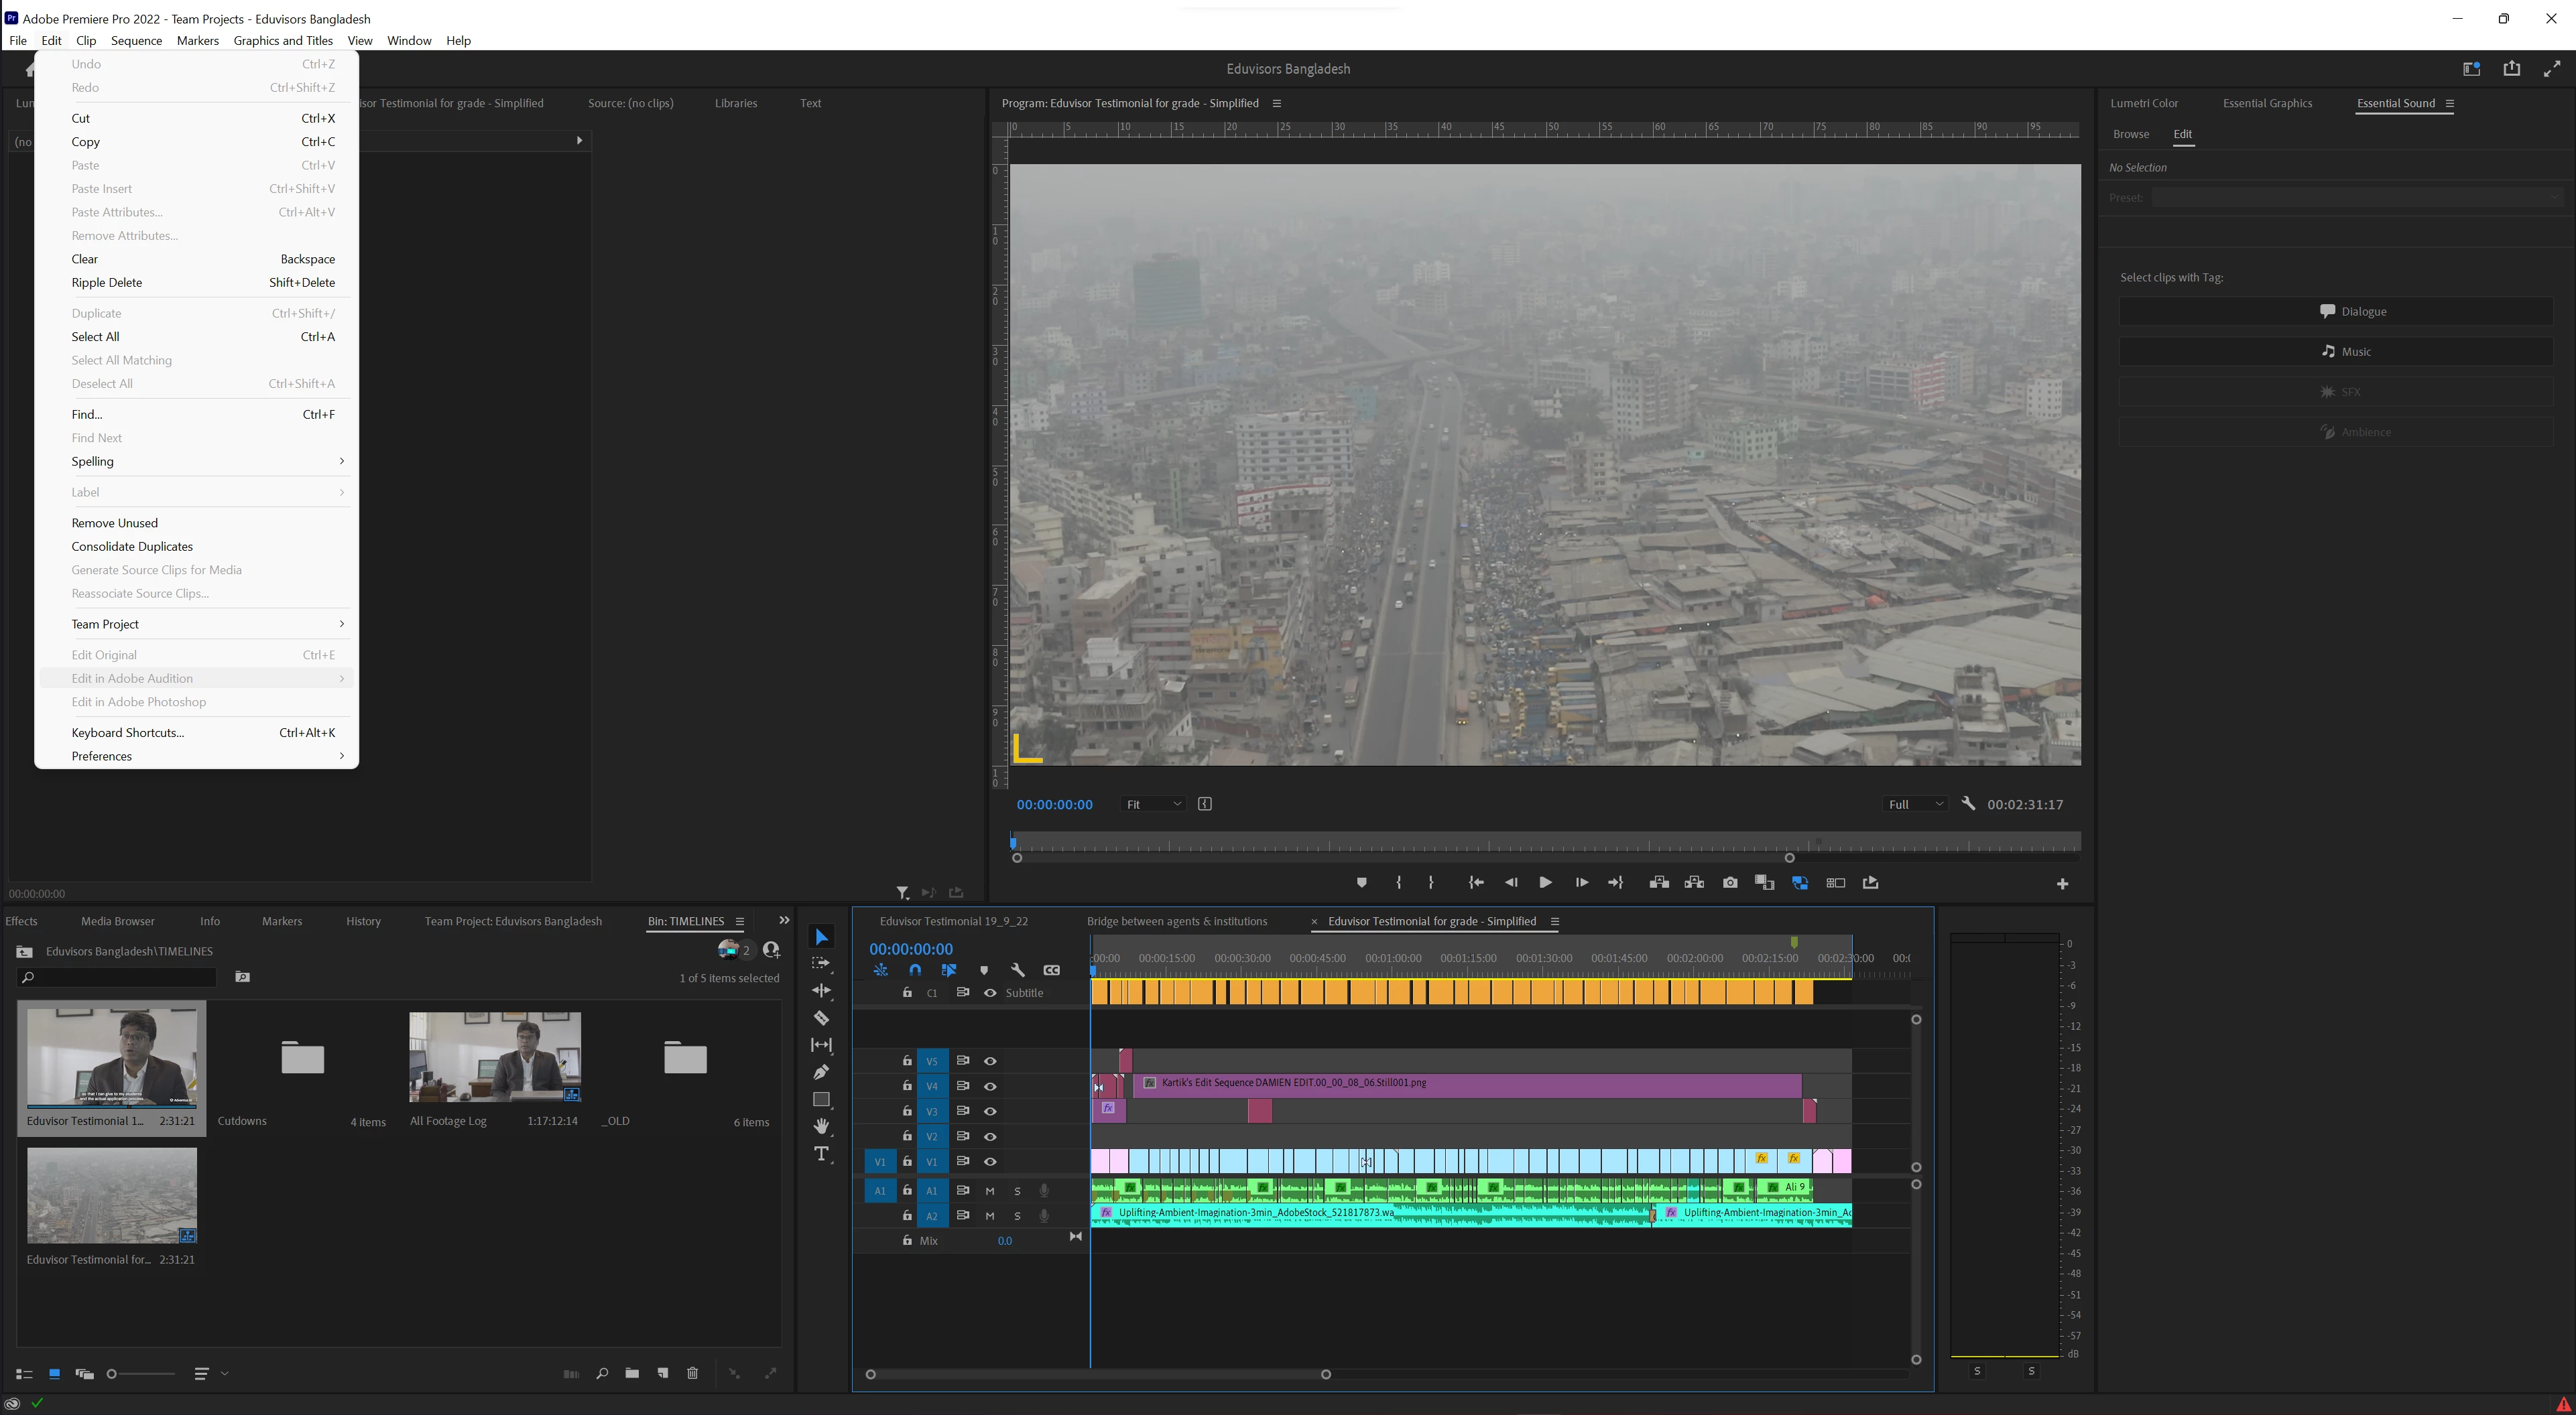The height and width of the screenshot is (1415, 2576).
Task: Toggle V4 track output eye icon
Action: (x=990, y=1086)
